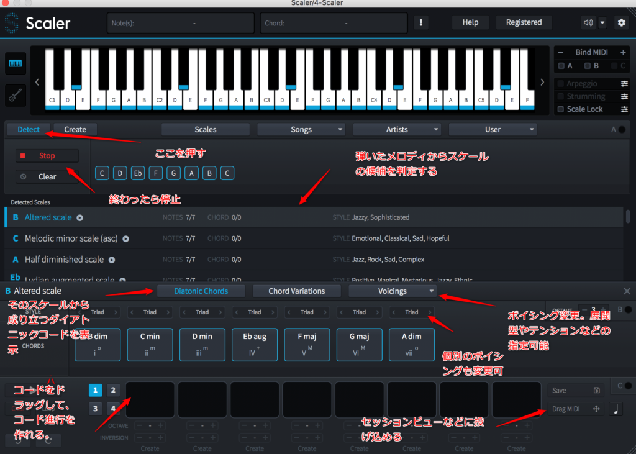Expand the Artists dropdown menu

point(397,129)
